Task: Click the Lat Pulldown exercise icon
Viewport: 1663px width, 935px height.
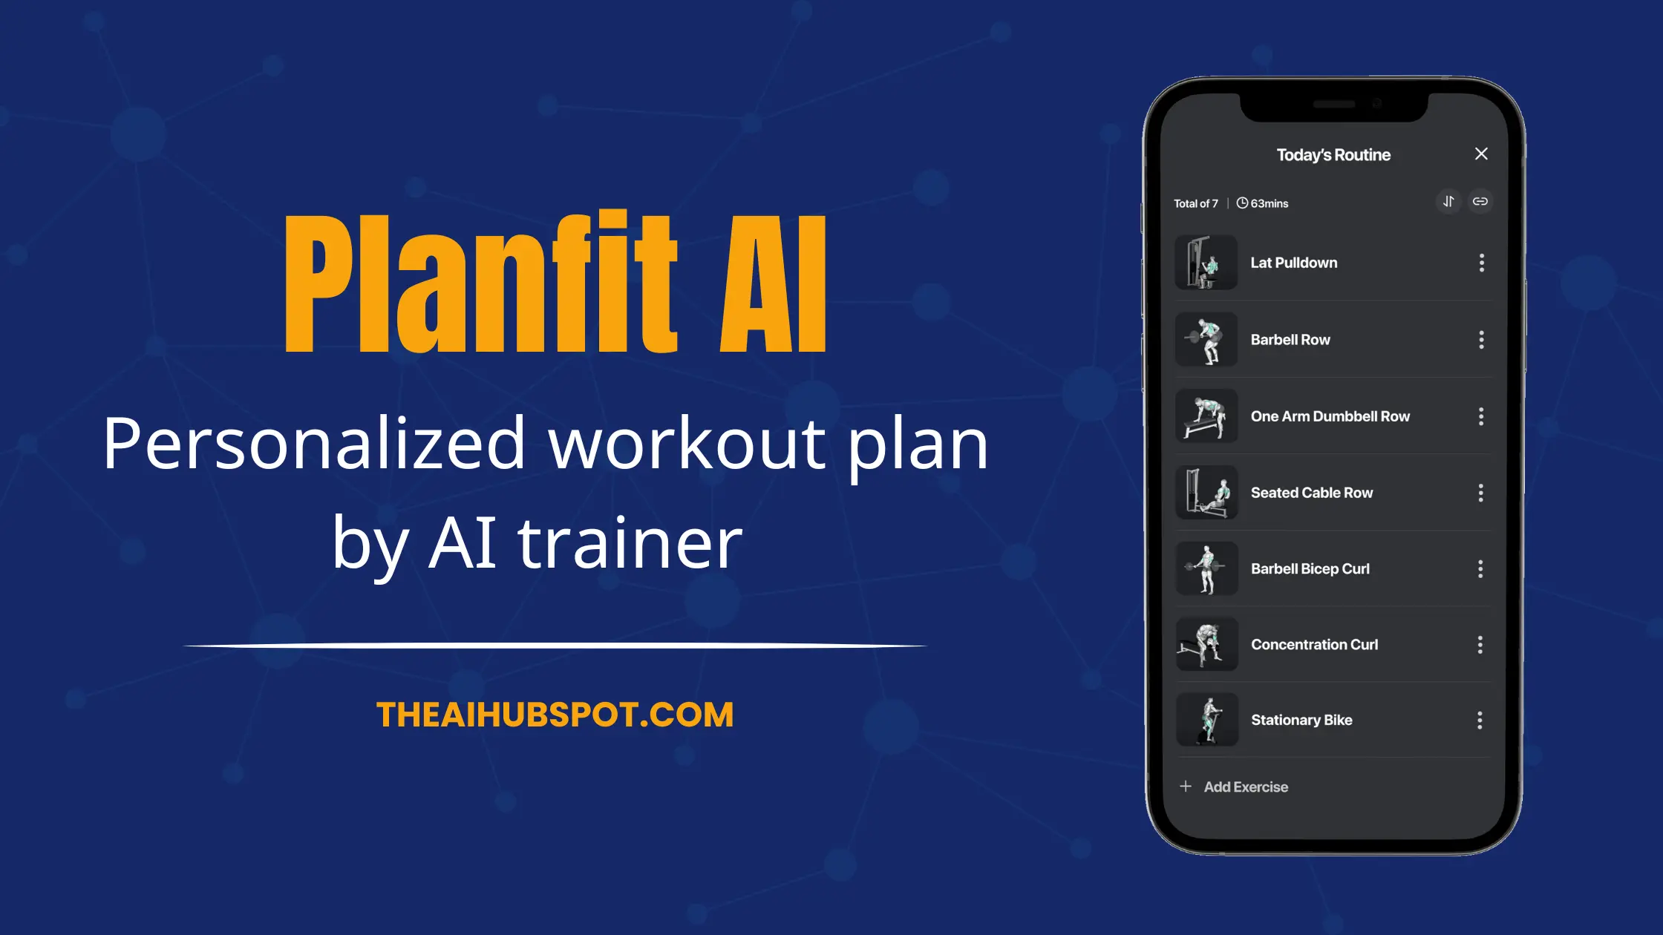Action: (x=1205, y=263)
